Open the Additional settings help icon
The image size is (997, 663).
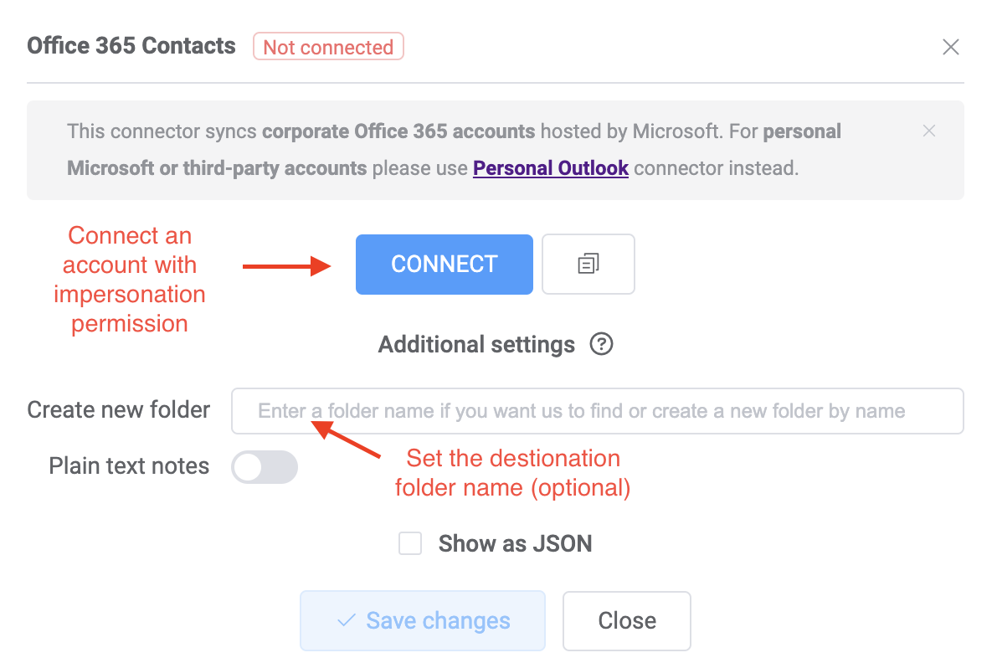(x=601, y=344)
